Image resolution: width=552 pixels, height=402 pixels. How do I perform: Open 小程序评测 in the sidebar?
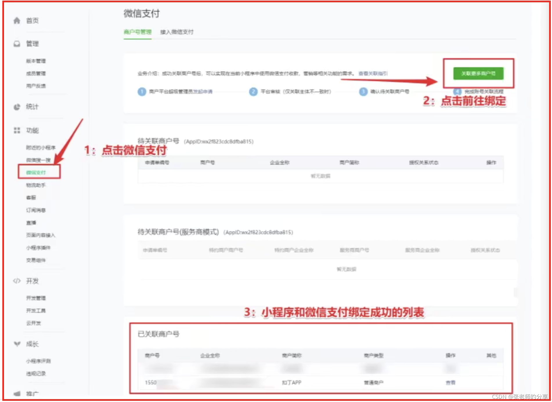point(38,361)
